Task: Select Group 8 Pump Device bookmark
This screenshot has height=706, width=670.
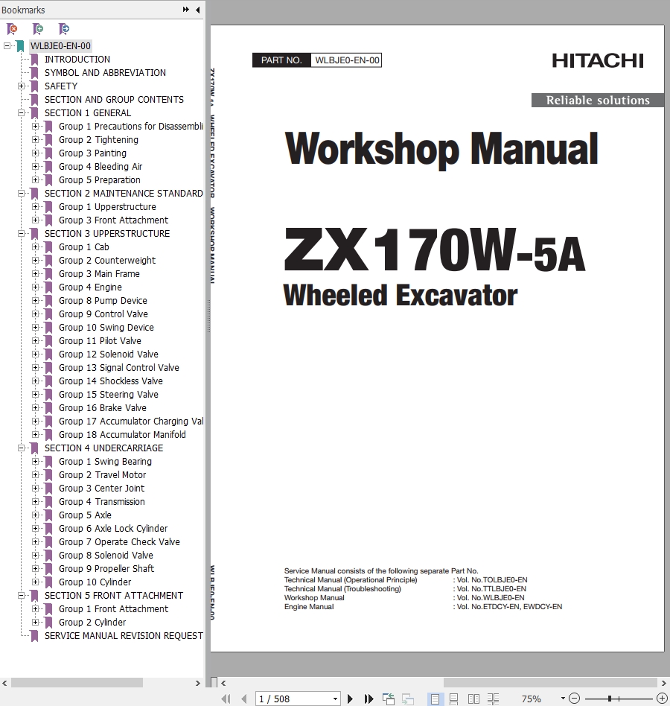Action: (x=103, y=300)
